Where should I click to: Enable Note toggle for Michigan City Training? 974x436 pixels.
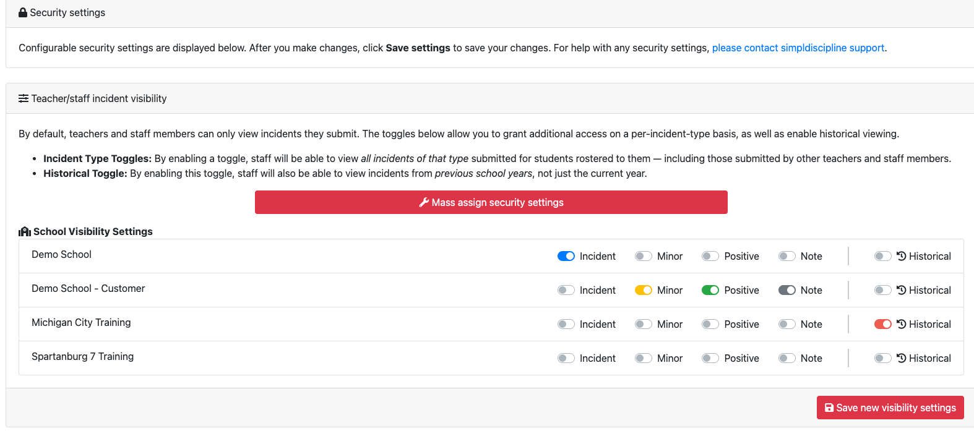pyautogui.click(x=787, y=324)
